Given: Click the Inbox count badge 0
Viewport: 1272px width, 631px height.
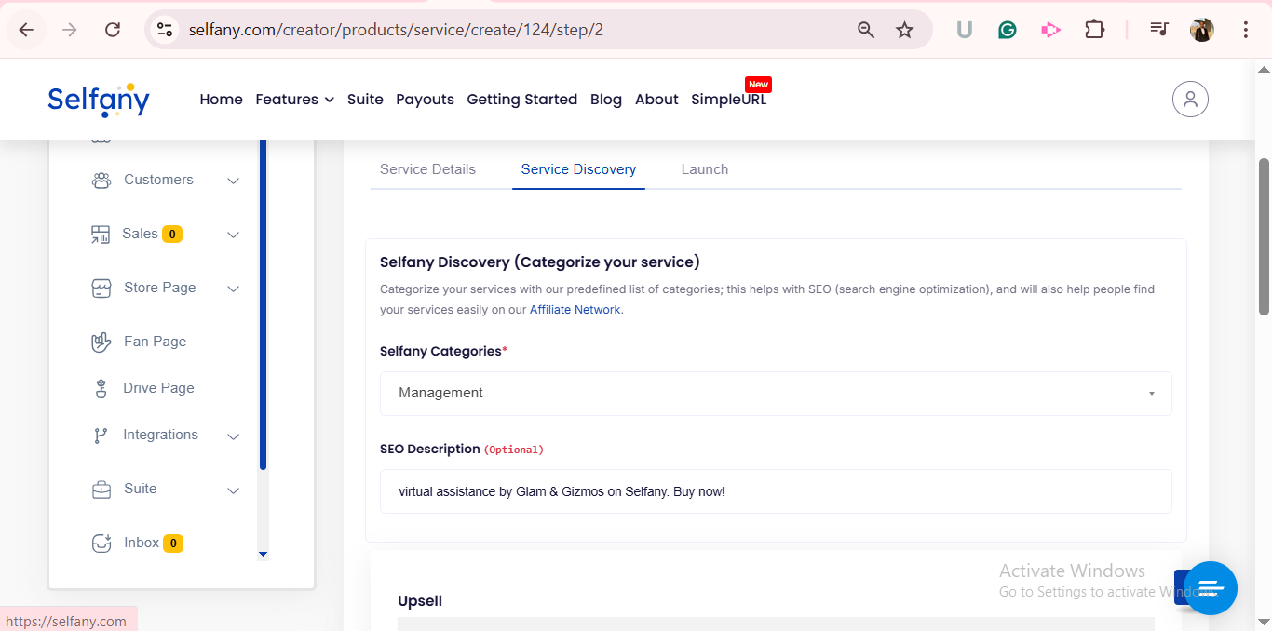Looking at the screenshot, I should coord(173,544).
